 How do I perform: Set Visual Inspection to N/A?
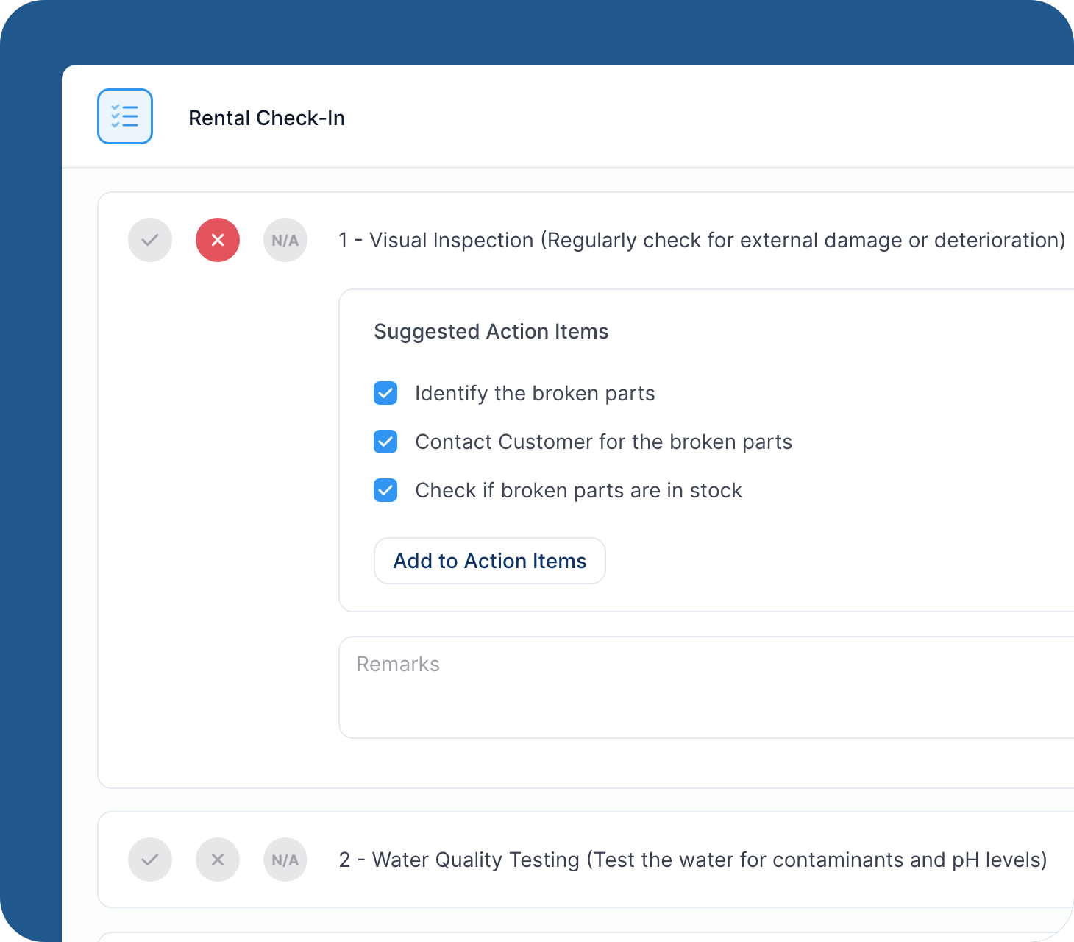pos(285,240)
